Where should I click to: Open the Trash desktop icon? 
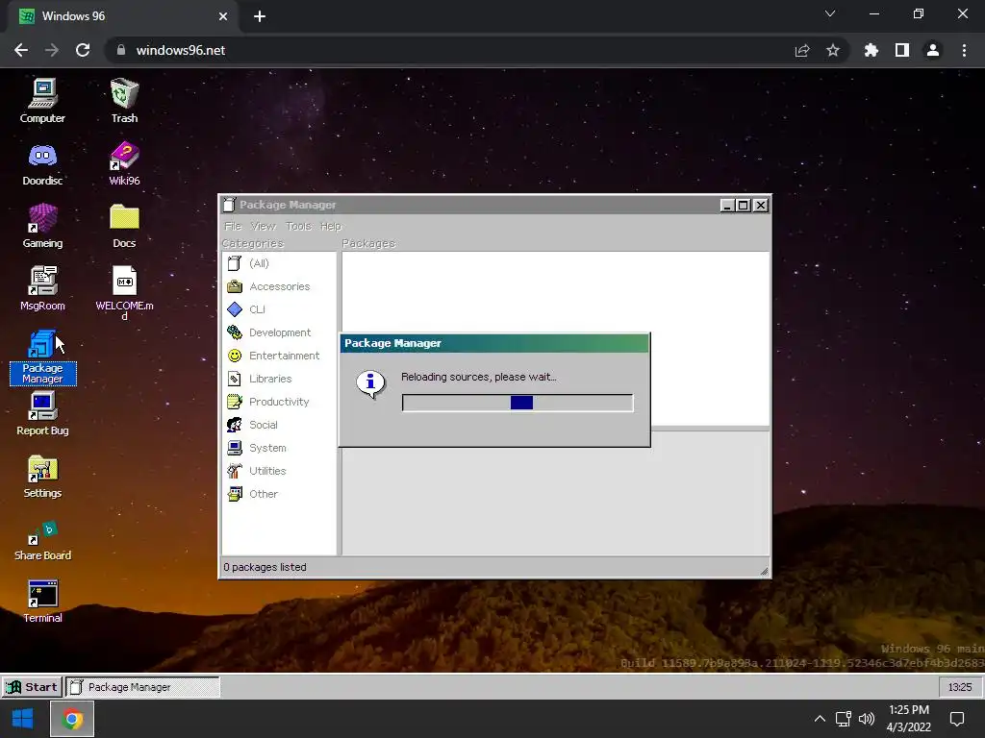[124, 101]
